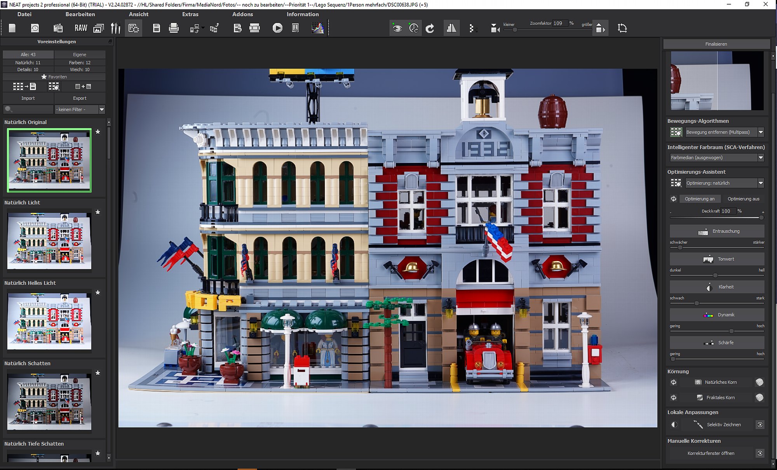Click the paintbrushes icon in toolbar
The image size is (777, 470).
pos(115,28)
